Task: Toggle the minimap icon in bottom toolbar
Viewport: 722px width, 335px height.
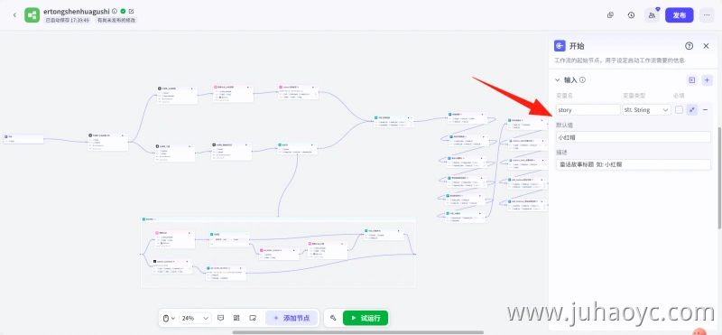Action: (253, 318)
